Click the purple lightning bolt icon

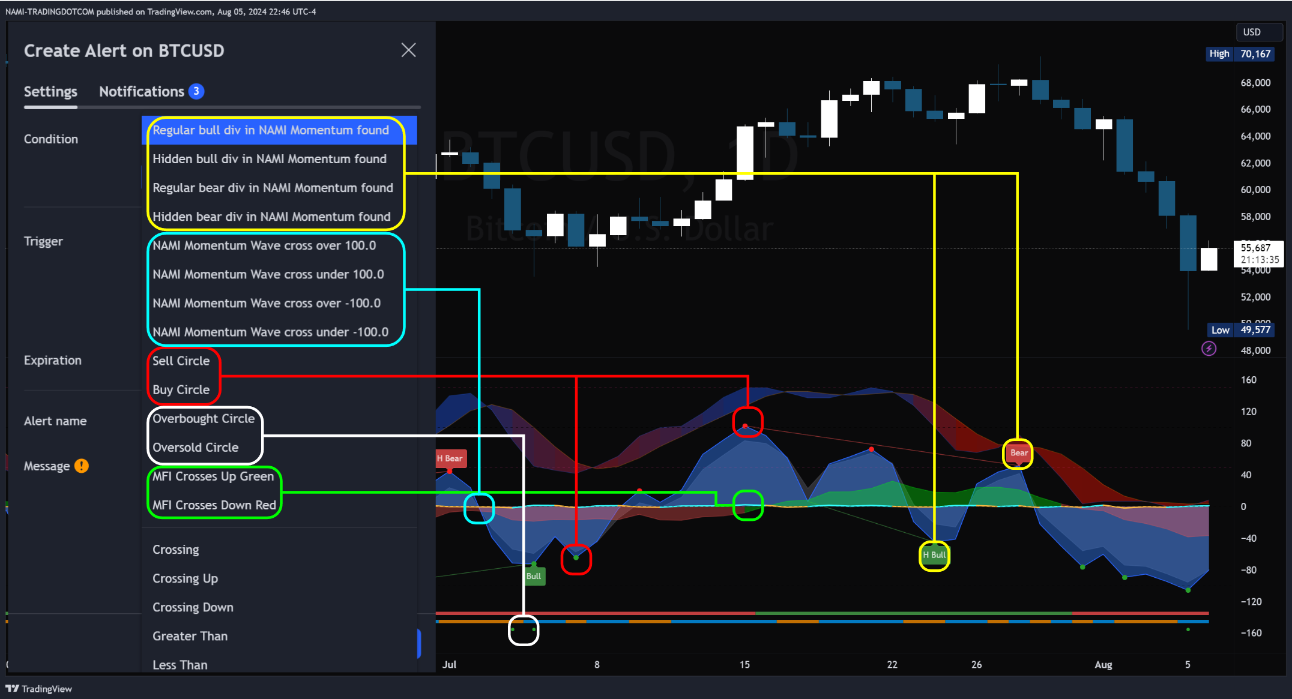pyautogui.click(x=1209, y=349)
